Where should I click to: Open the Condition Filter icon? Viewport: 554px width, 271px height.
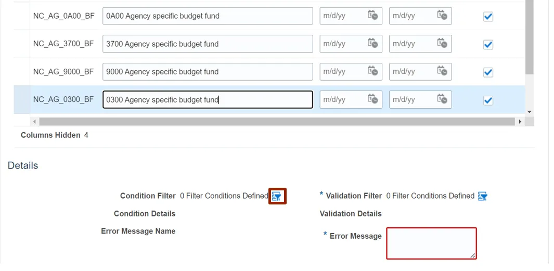pyautogui.click(x=277, y=196)
